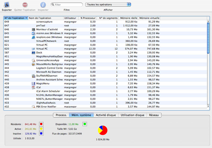Click the Utilisée 1 013,00 value
The width and height of the screenshot is (212, 148).
pyautogui.click(x=30, y=138)
